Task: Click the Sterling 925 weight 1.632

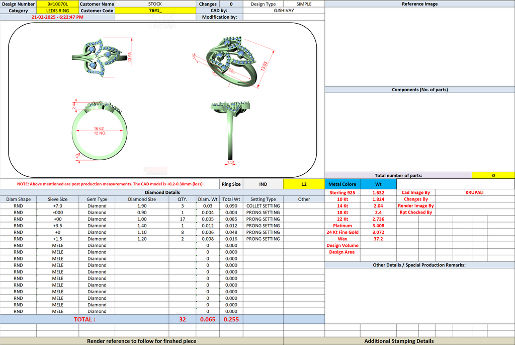Action: click(378, 193)
